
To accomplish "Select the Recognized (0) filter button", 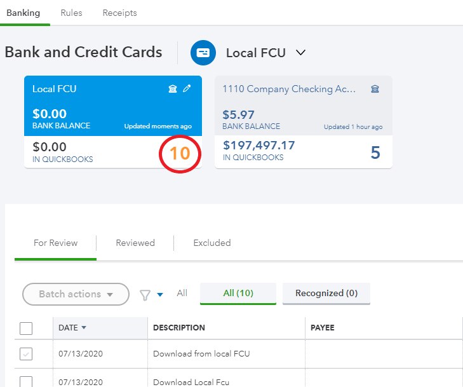I will [x=326, y=294].
